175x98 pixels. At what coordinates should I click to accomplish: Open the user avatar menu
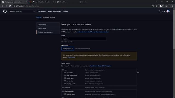click(x=168, y=11)
